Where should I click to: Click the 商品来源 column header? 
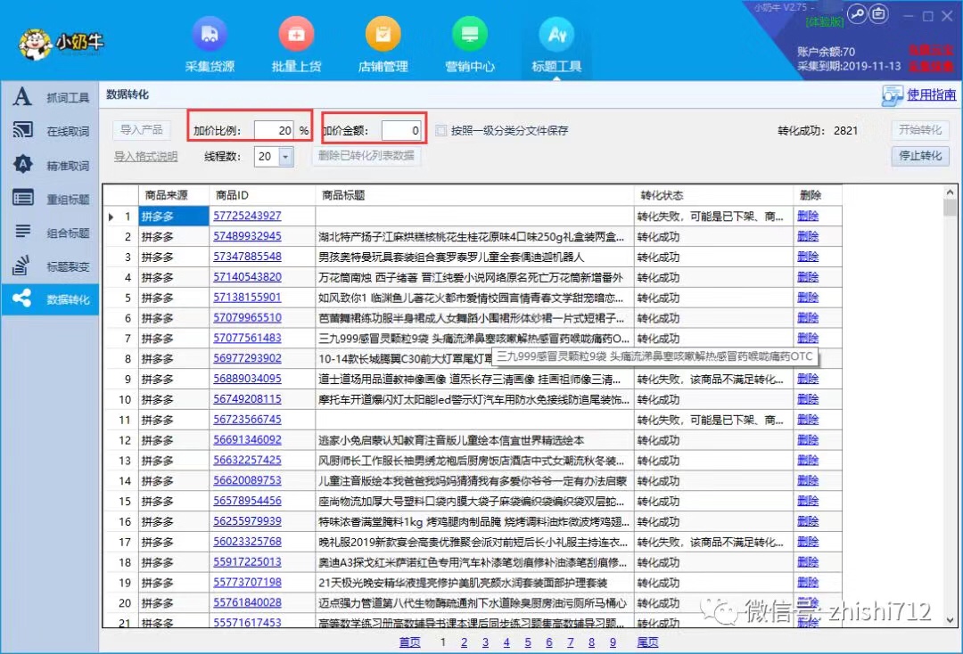point(173,195)
